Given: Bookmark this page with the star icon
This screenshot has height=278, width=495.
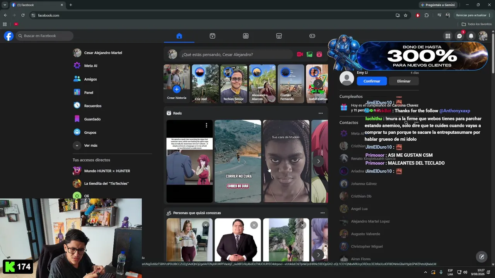Looking at the screenshot, I should 405,15.
